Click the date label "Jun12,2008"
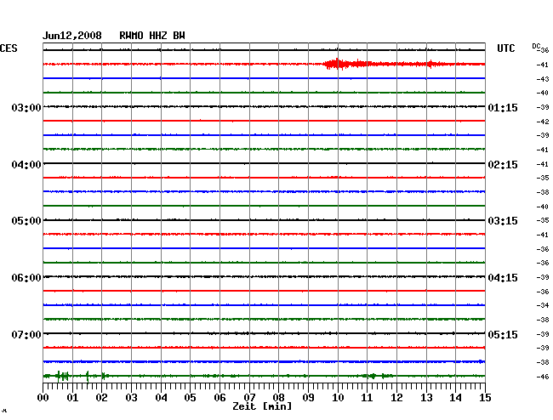 pyautogui.click(x=72, y=36)
